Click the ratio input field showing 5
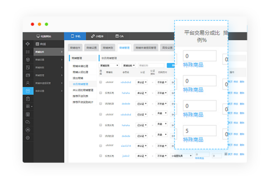Viewport: 272px width, 180px height. [199, 131]
